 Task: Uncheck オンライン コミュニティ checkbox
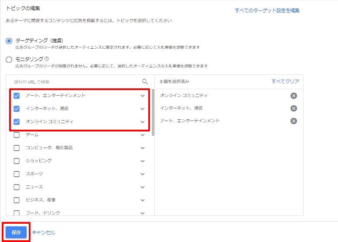(x=17, y=122)
